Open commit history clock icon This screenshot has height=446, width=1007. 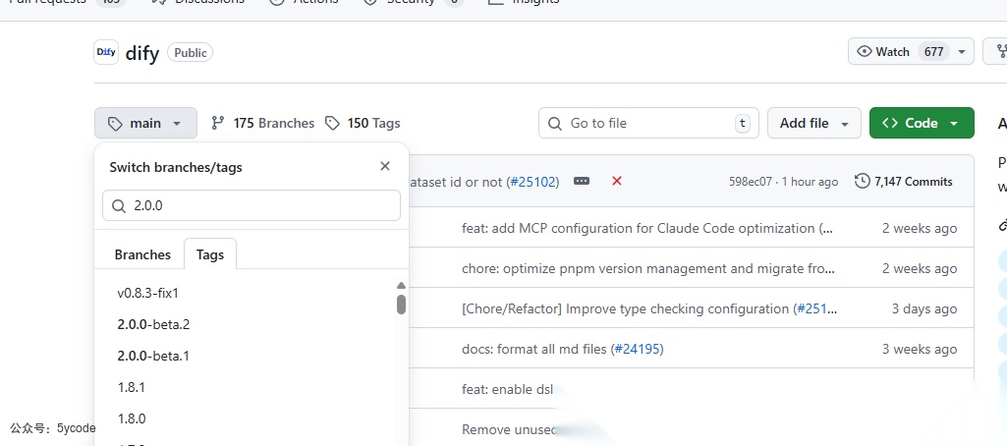[x=863, y=181]
